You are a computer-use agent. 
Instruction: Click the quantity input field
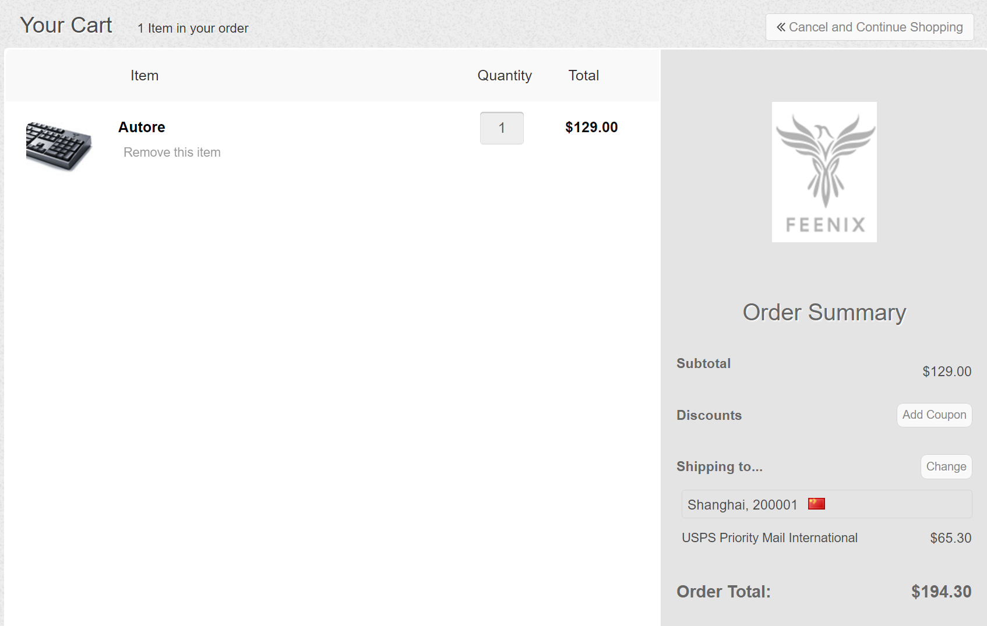tap(502, 128)
